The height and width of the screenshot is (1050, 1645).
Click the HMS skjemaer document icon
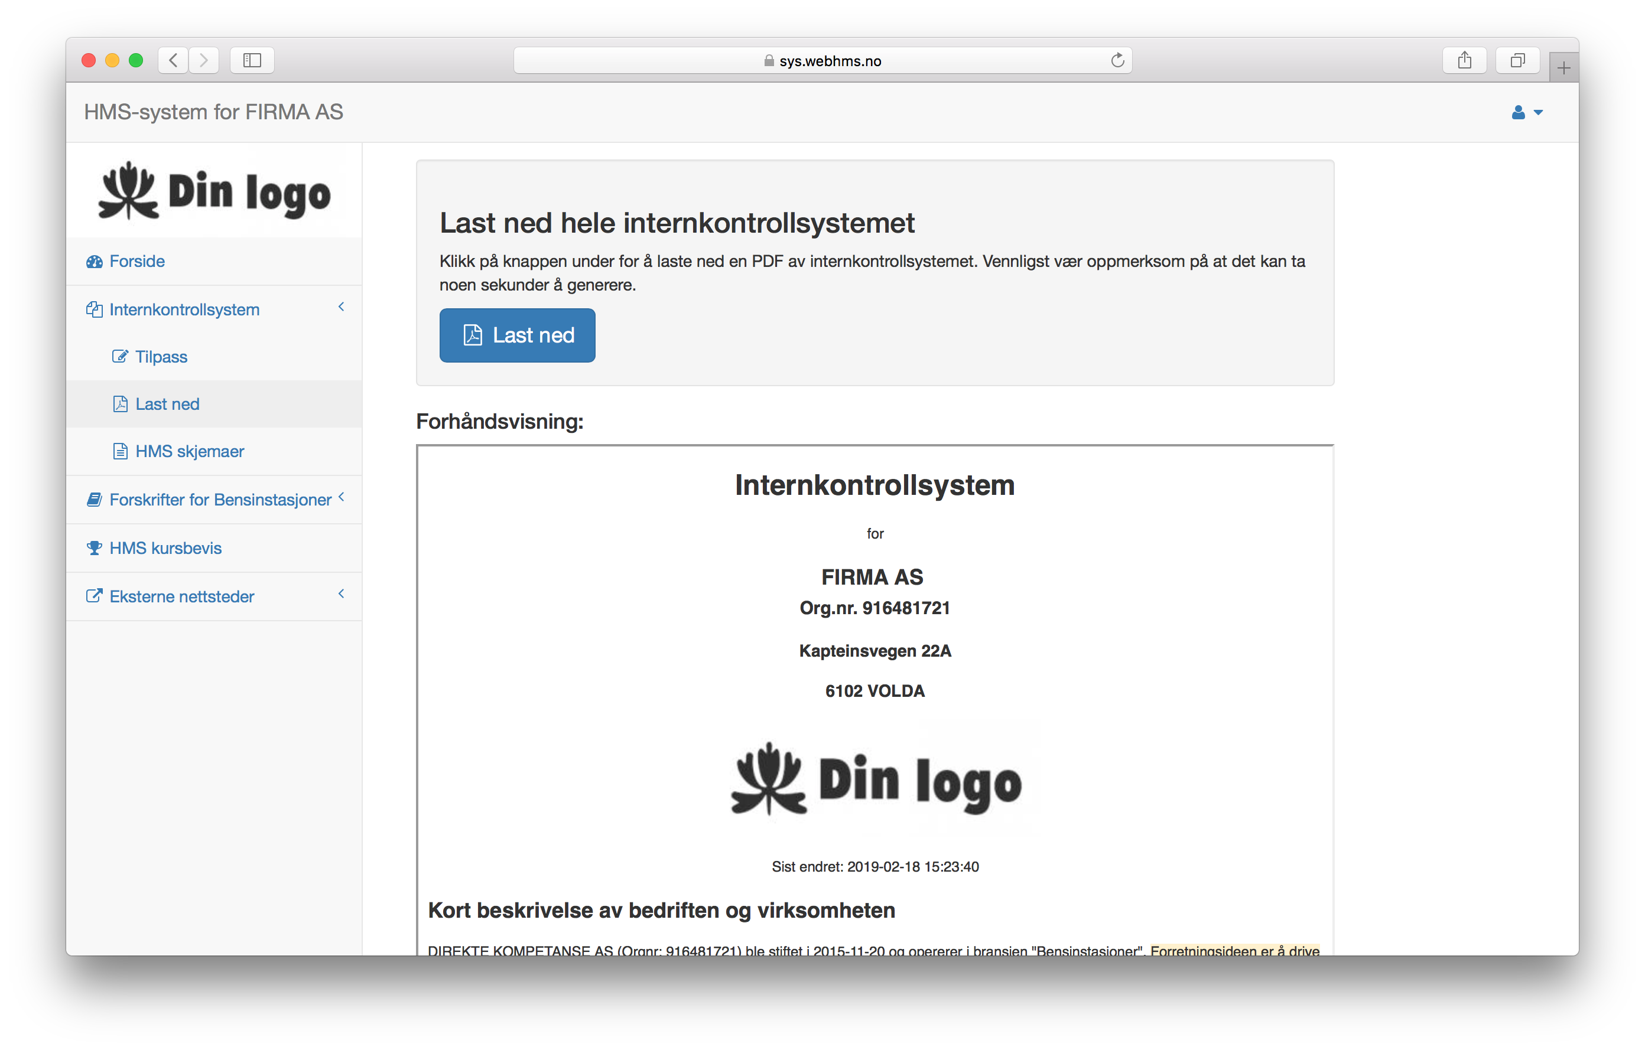click(x=120, y=452)
